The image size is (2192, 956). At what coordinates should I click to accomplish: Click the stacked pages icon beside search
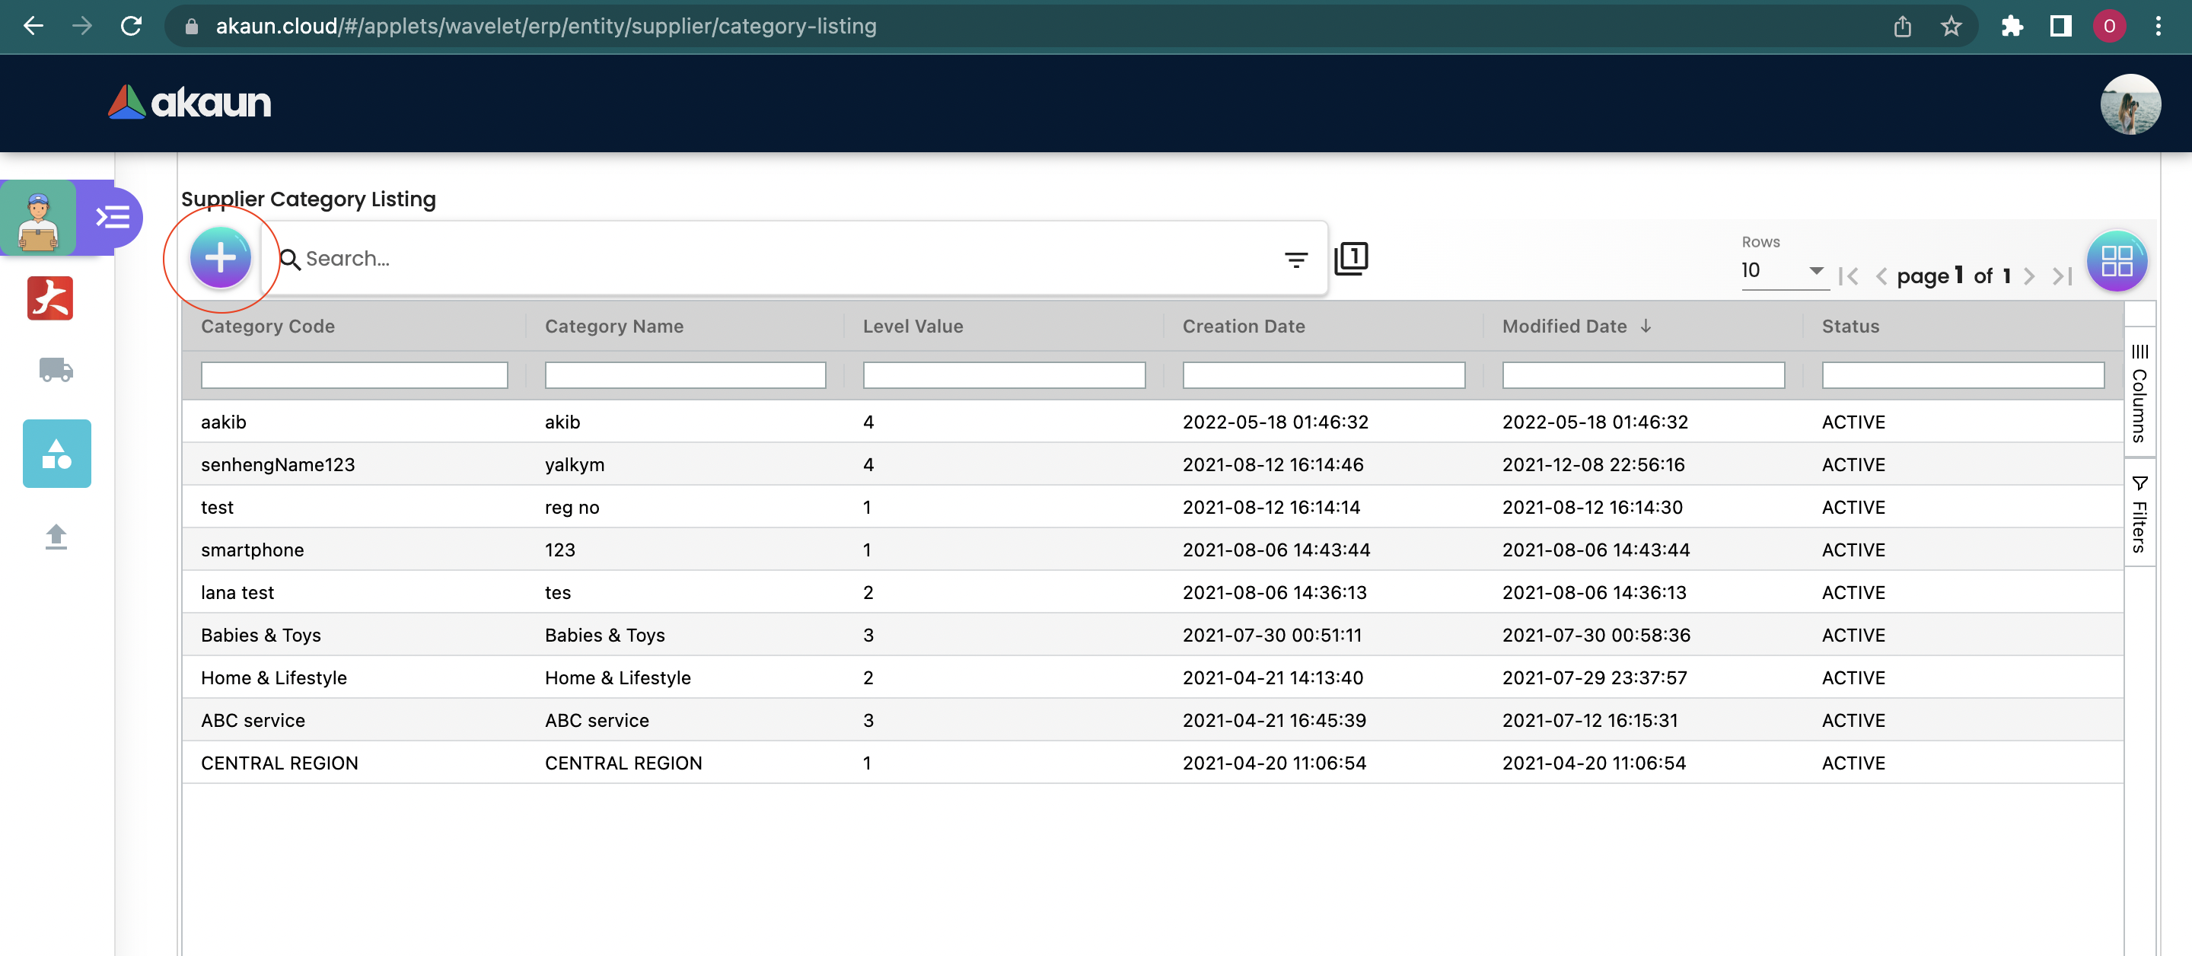pyautogui.click(x=1351, y=258)
